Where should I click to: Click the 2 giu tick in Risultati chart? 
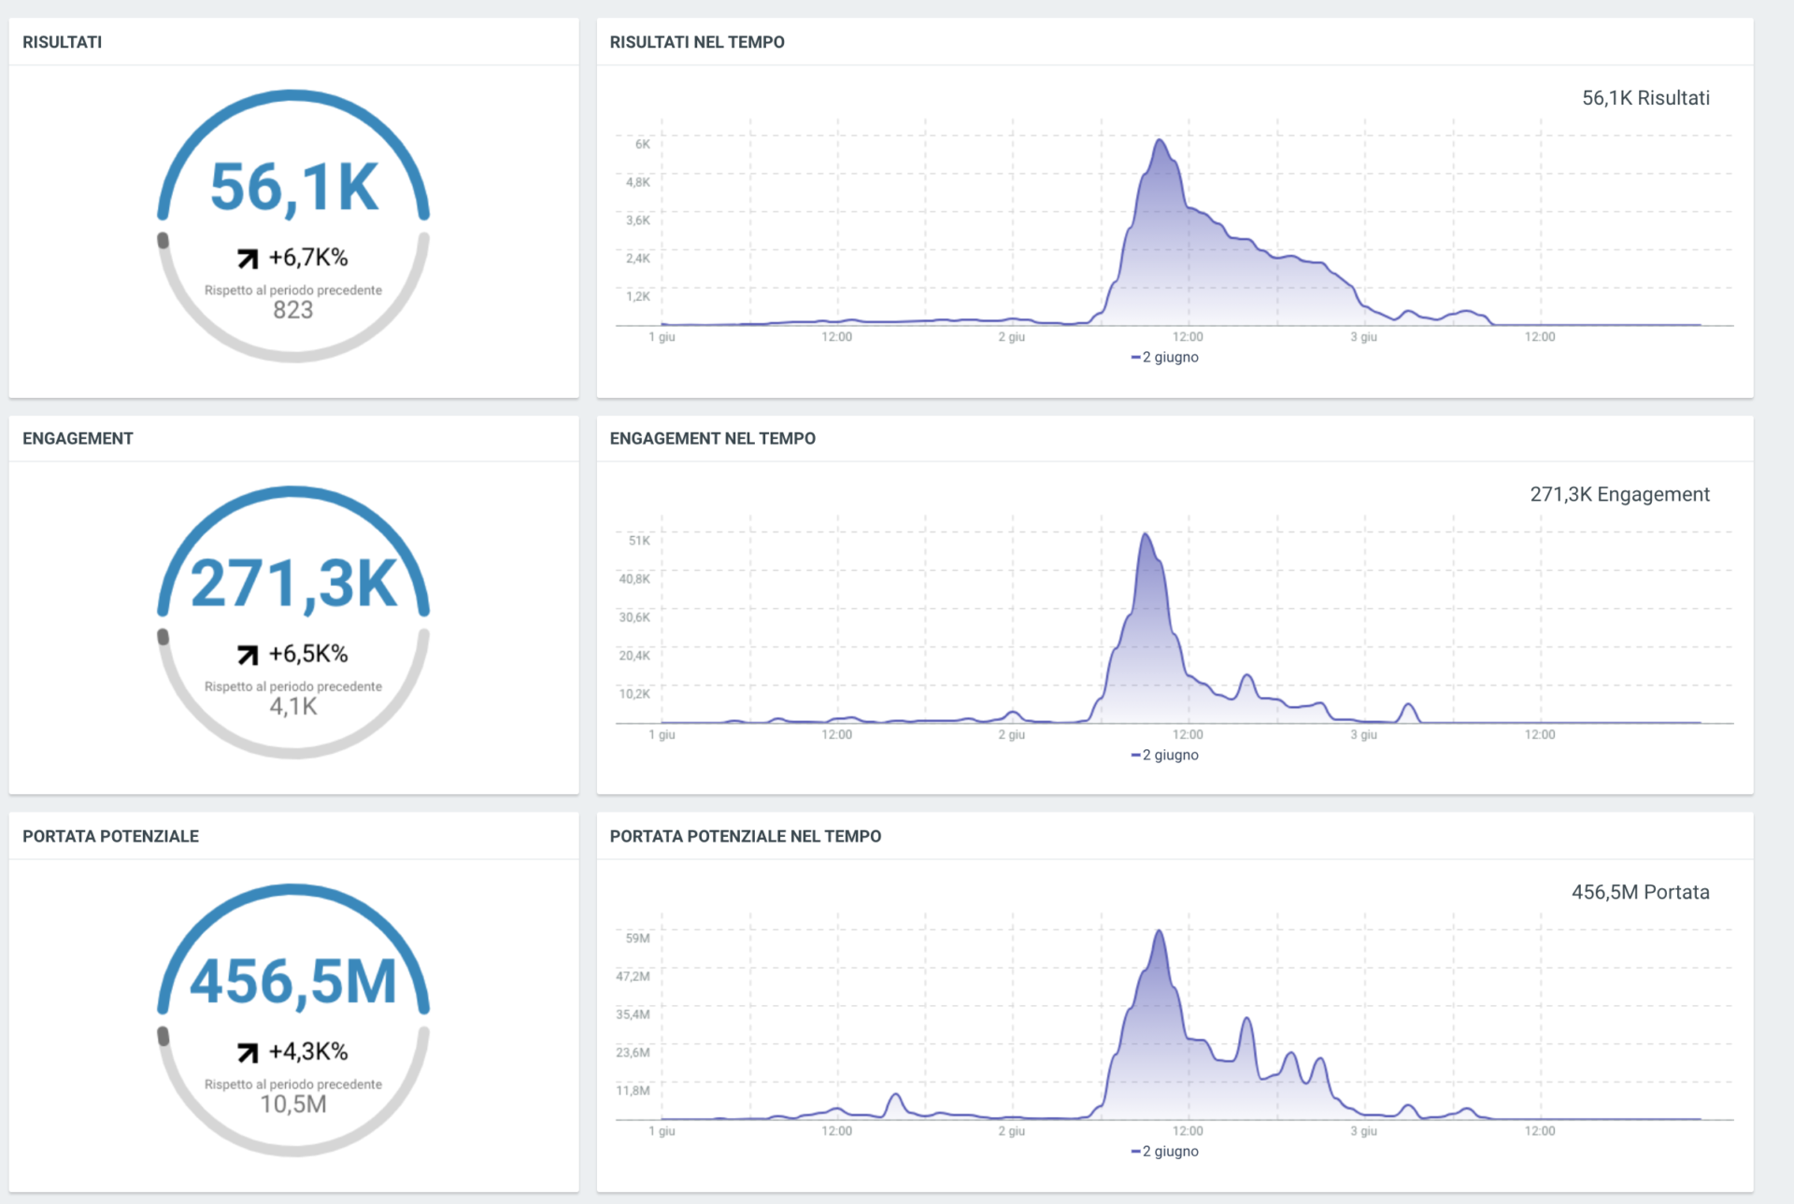[1012, 336]
